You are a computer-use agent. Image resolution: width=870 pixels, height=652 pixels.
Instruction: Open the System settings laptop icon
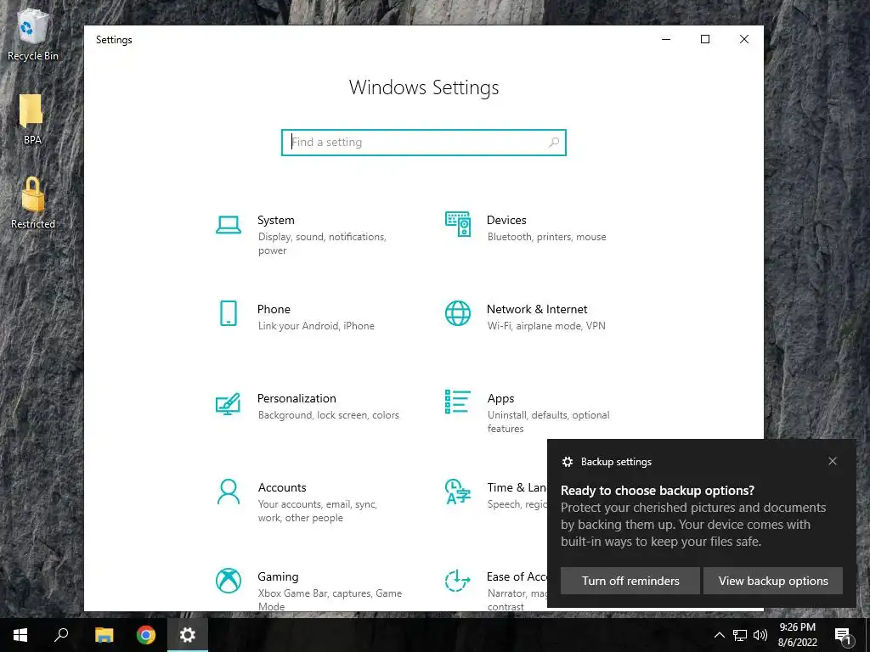click(228, 225)
